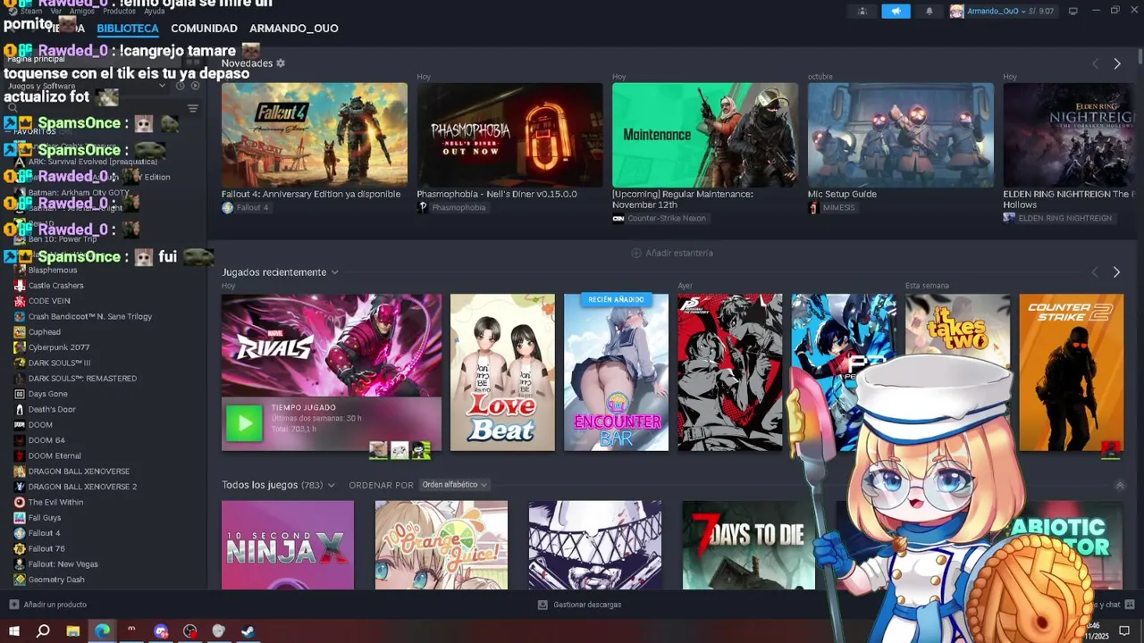Open the Orden alfabético sort dropdown

tap(455, 485)
